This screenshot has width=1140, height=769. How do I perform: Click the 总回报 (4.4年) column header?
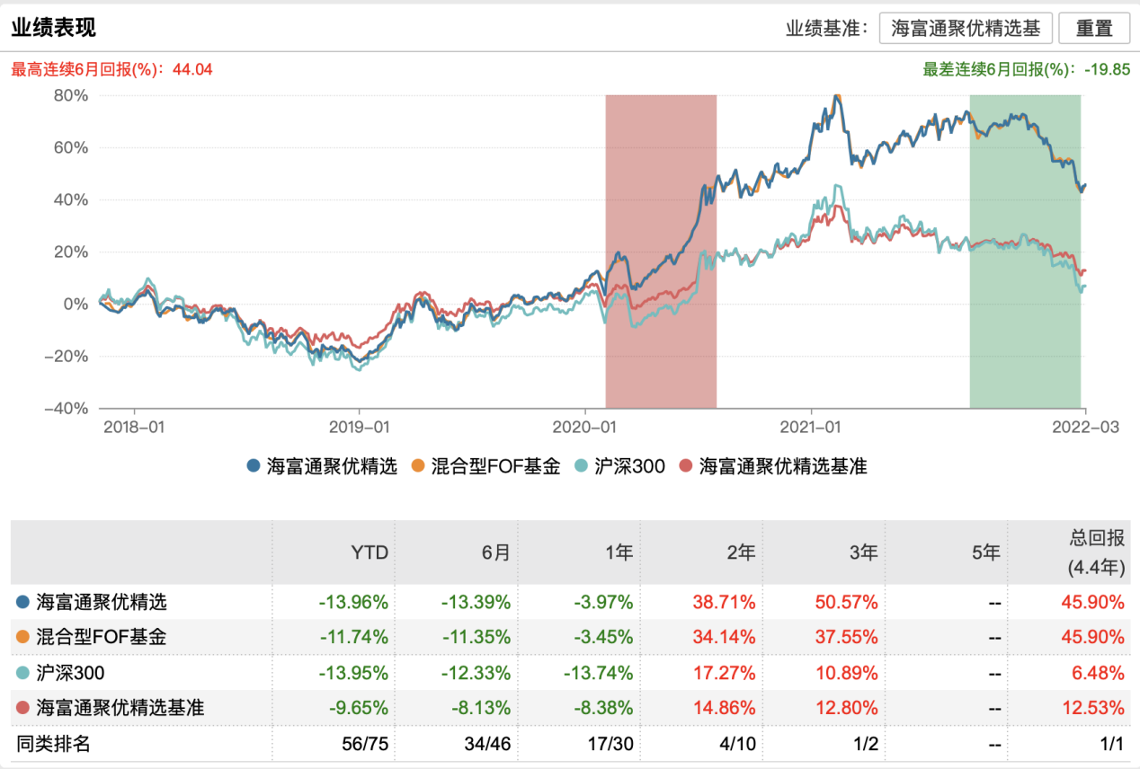click(x=1096, y=552)
